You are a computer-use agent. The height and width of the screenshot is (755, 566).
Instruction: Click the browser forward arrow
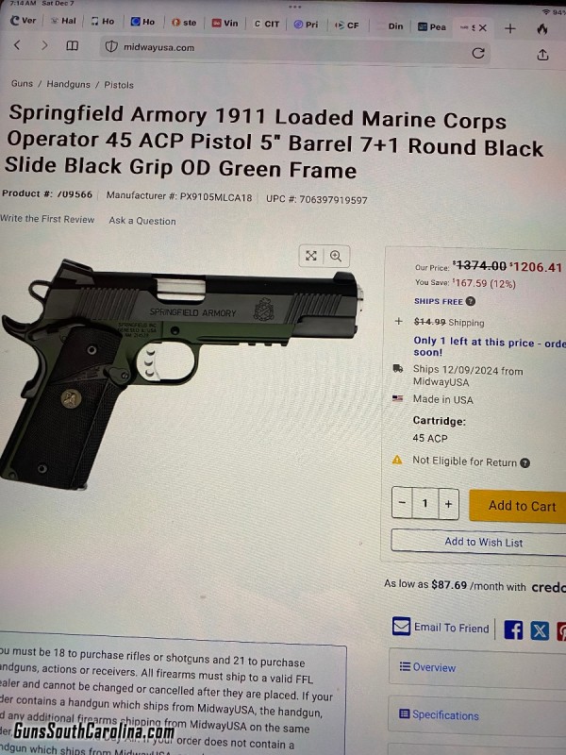pos(44,45)
